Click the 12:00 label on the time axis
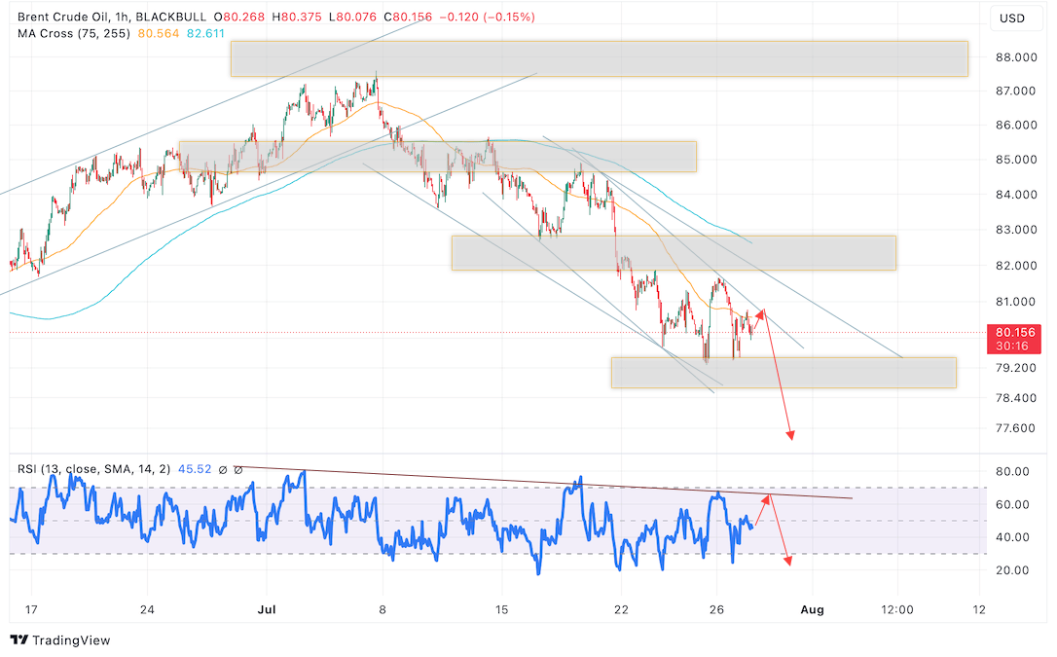This screenshot has height=657, width=1057. (x=896, y=610)
